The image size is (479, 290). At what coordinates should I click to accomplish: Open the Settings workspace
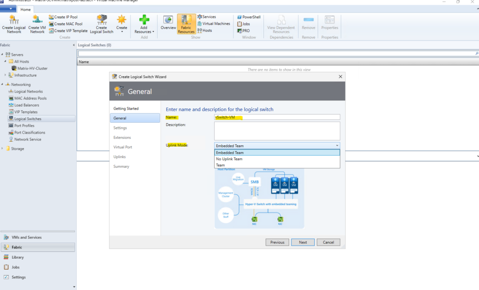[x=38, y=277]
